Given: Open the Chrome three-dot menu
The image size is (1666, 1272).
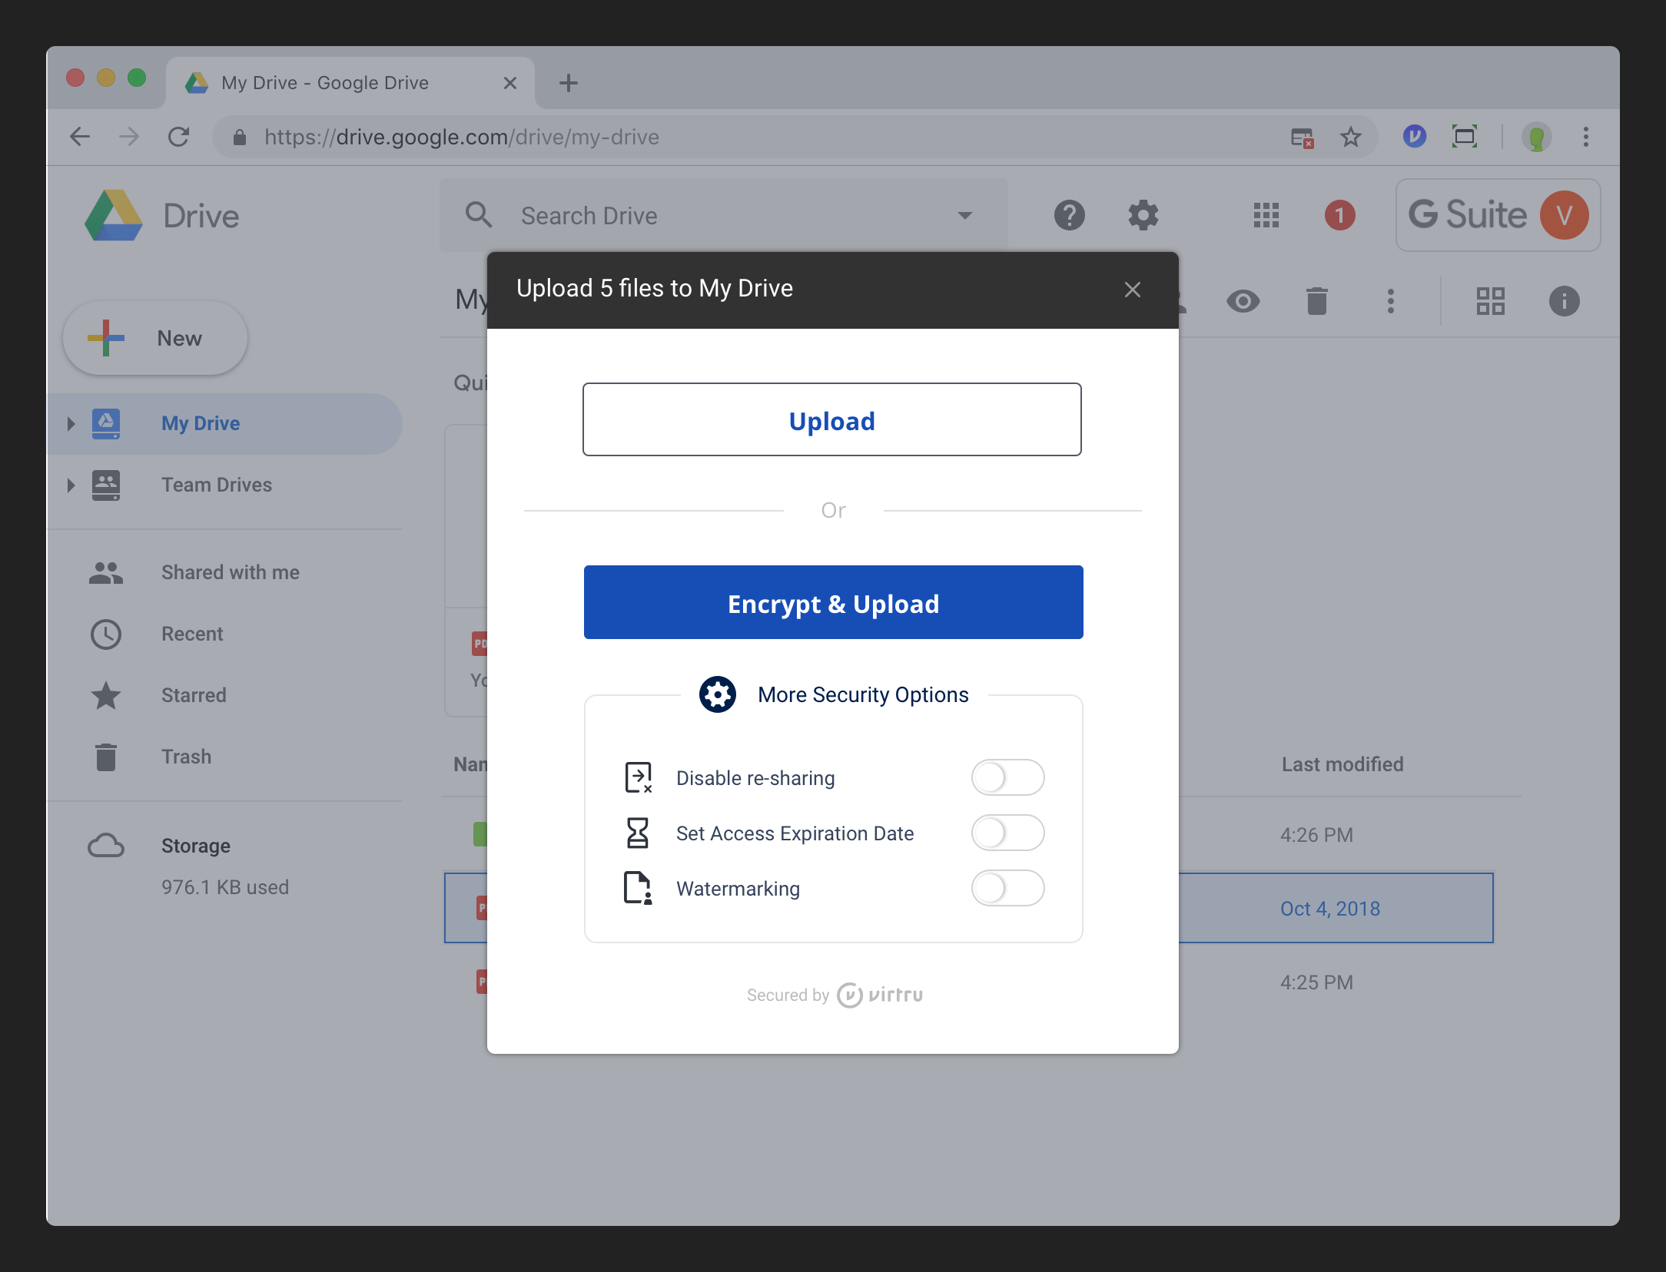Looking at the screenshot, I should 1586,137.
